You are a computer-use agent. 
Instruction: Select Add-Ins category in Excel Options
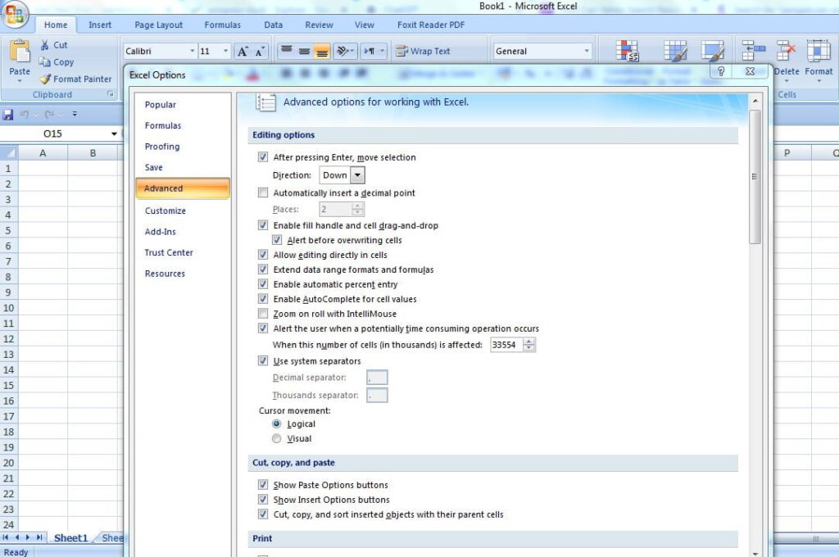(183, 232)
